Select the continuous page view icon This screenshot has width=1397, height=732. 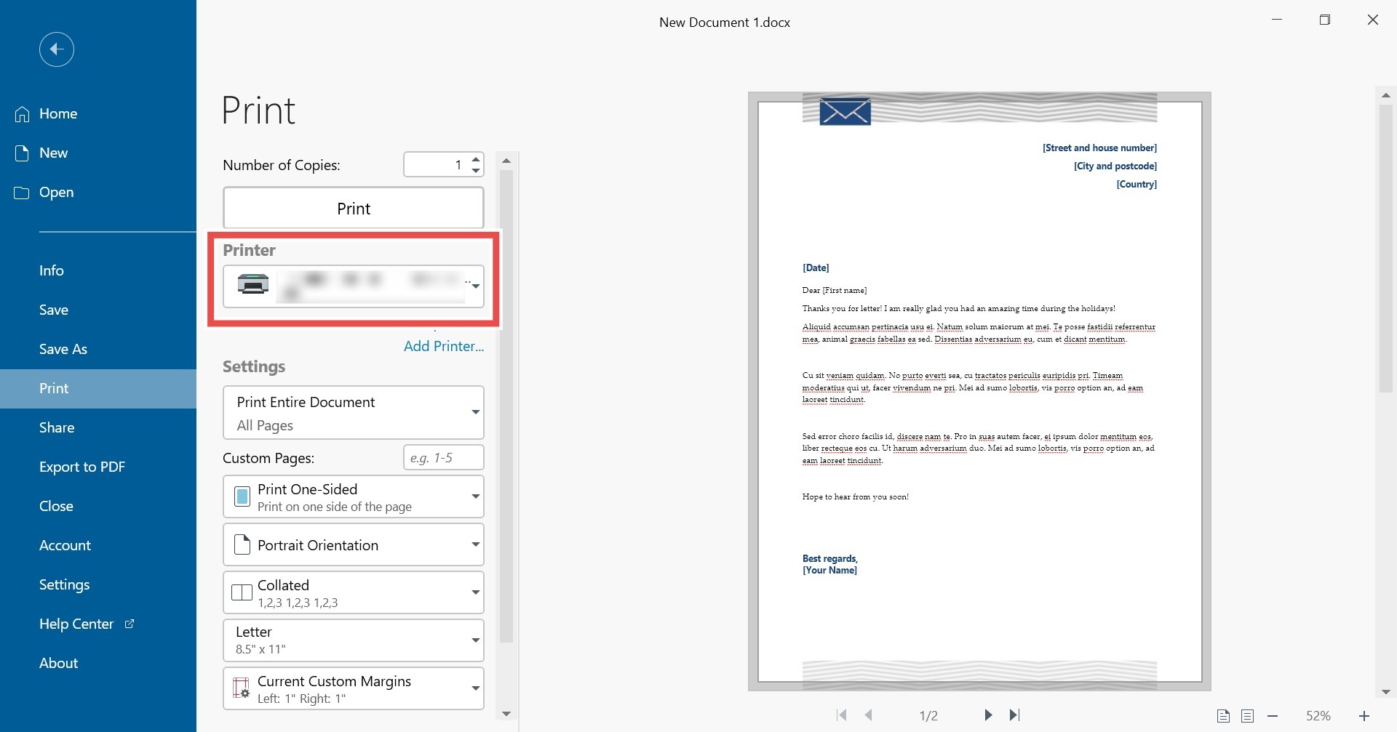(x=1248, y=716)
